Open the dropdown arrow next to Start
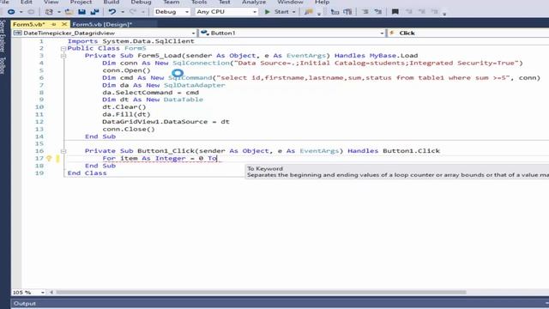This screenshot has width=549, height=309. click(293, 12)
